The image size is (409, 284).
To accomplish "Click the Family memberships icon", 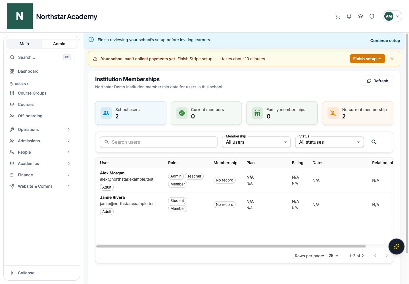I will tap(257, 113).
